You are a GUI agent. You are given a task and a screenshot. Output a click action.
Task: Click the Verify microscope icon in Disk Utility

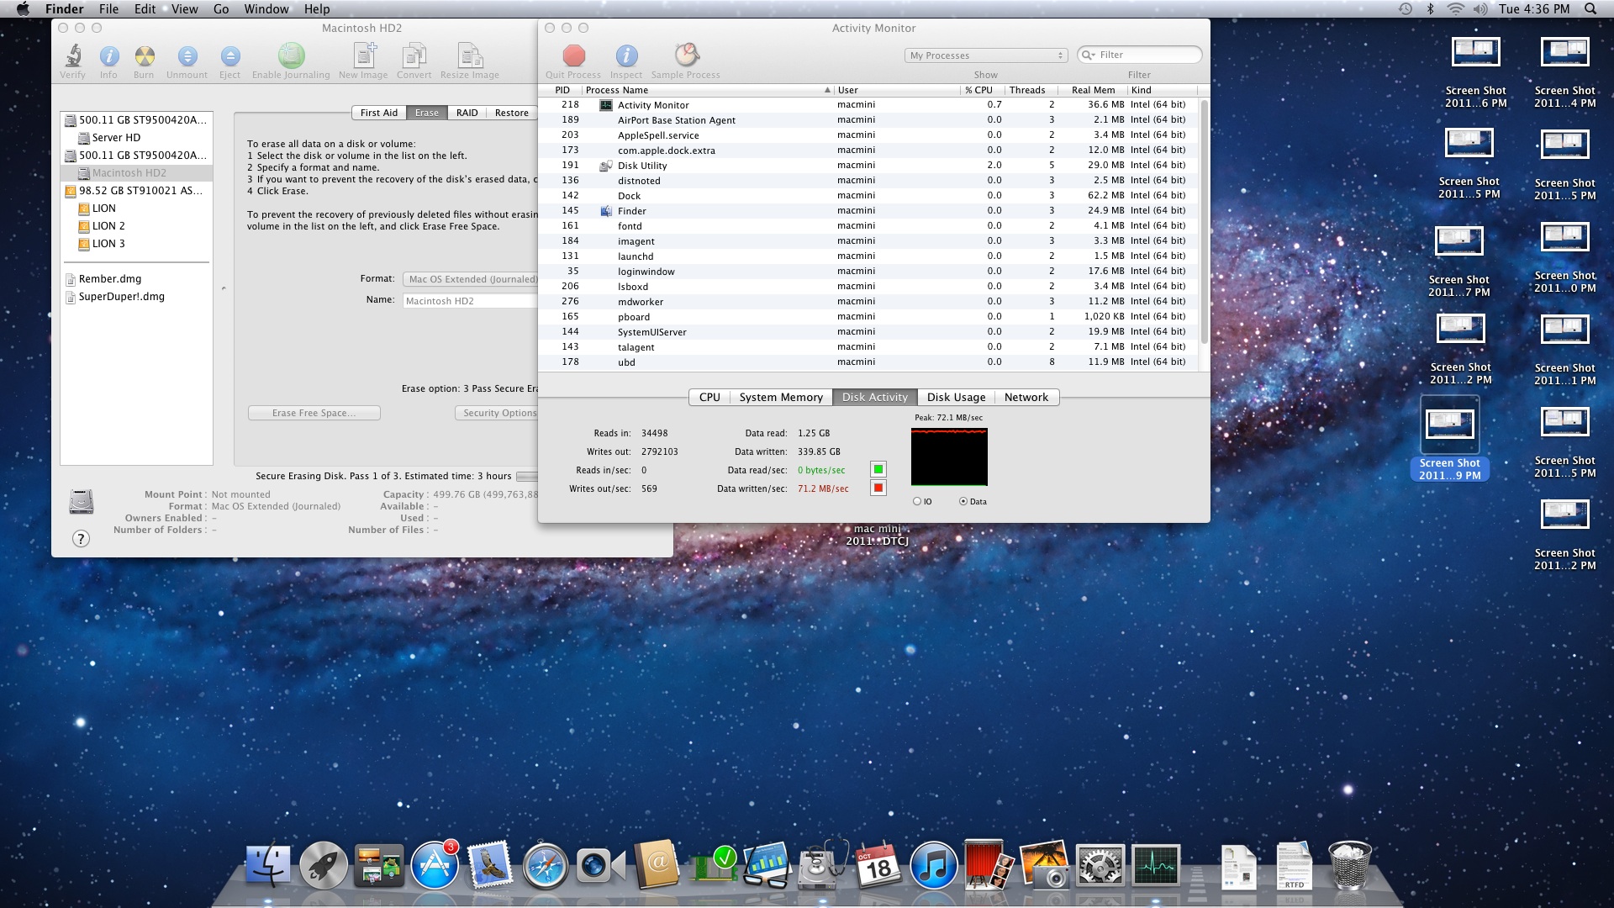point(73,56)
